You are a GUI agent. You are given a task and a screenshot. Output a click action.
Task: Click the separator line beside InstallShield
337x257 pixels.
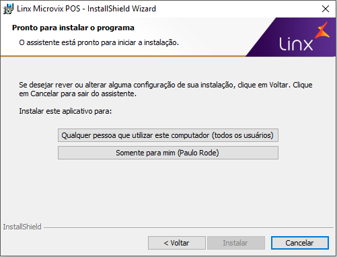188,227
